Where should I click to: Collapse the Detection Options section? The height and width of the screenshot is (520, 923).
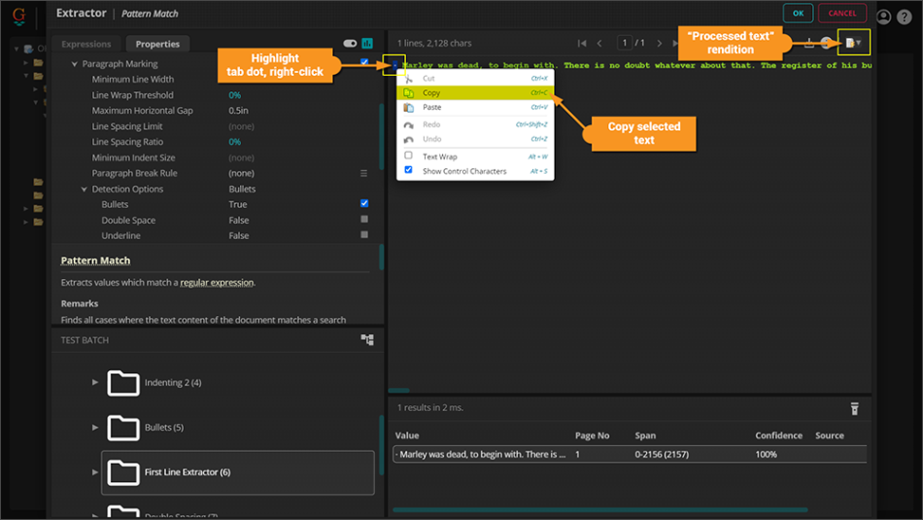85,189
